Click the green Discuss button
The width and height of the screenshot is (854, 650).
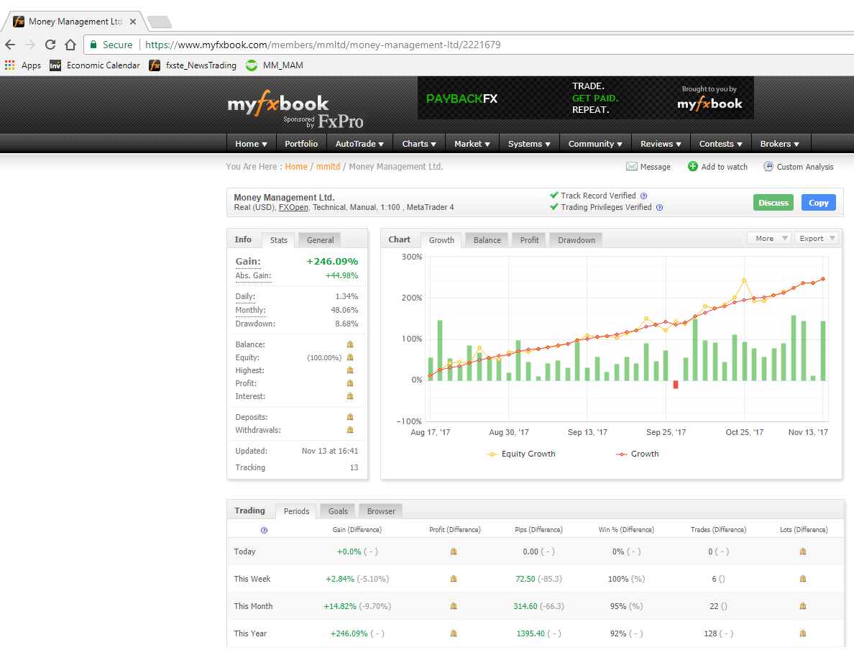pyautogui.click(x=773, y=203)
